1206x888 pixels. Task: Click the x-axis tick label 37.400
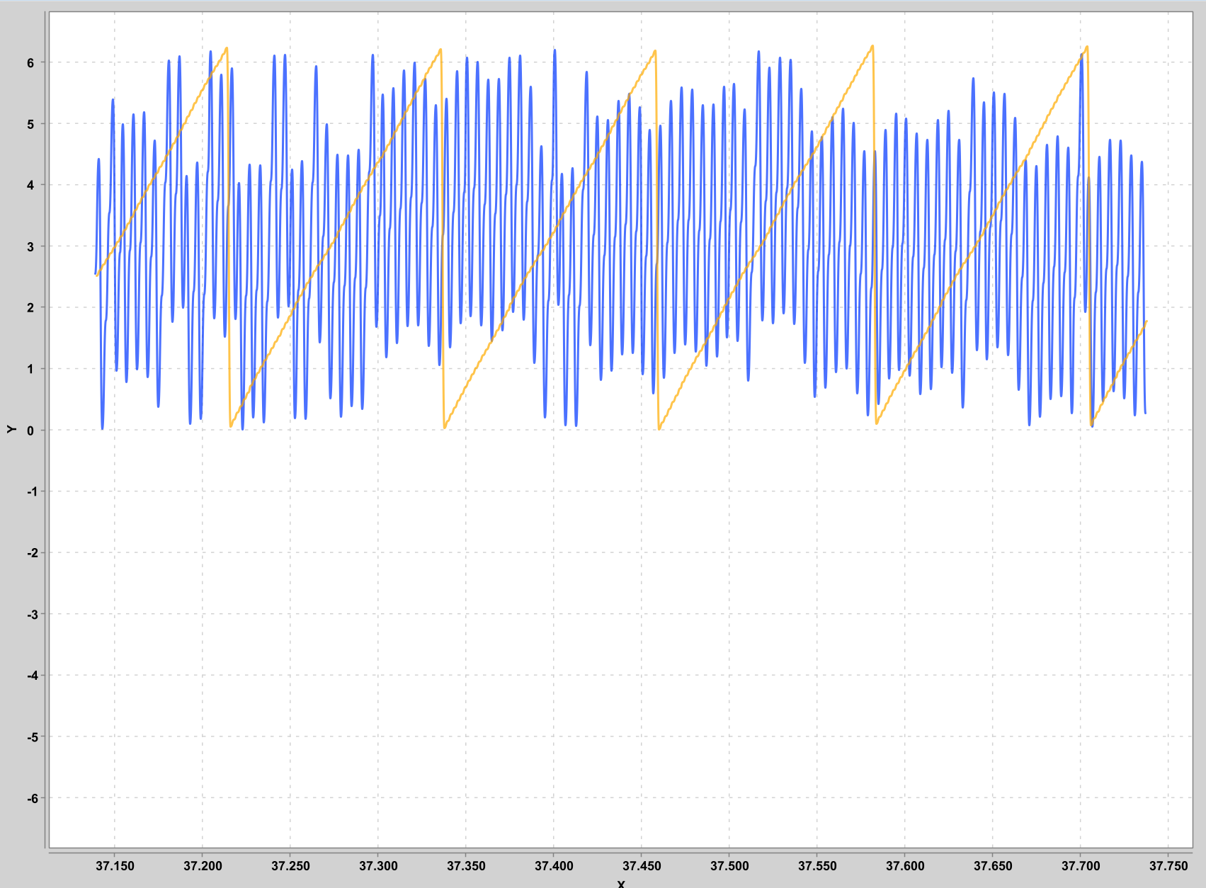(x=554, y=866)
